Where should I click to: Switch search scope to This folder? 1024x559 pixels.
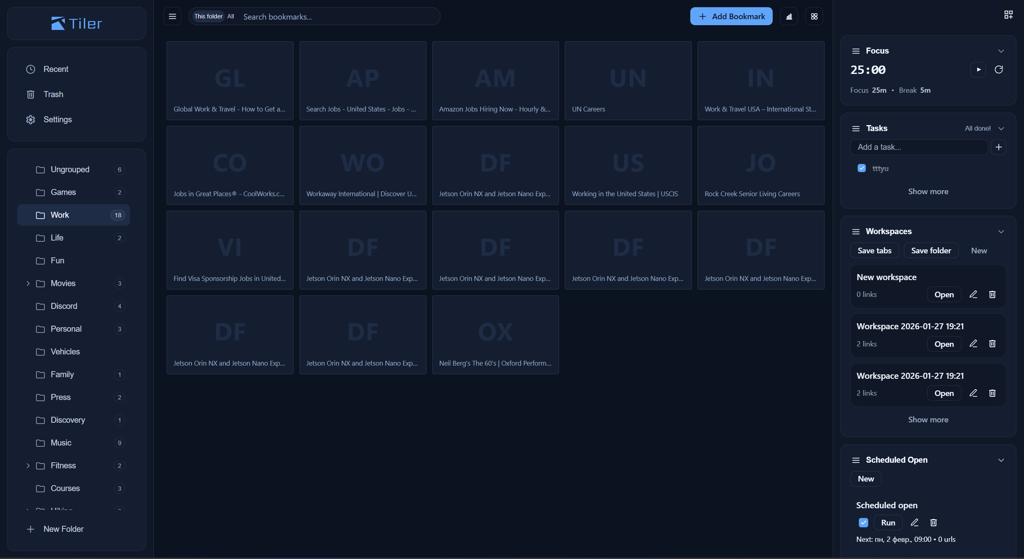pos(208,16)
